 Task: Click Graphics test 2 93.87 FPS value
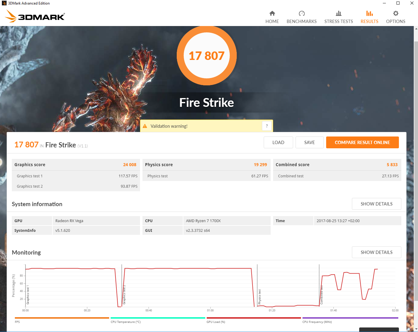pyautogui.click(x=129, y=186)
